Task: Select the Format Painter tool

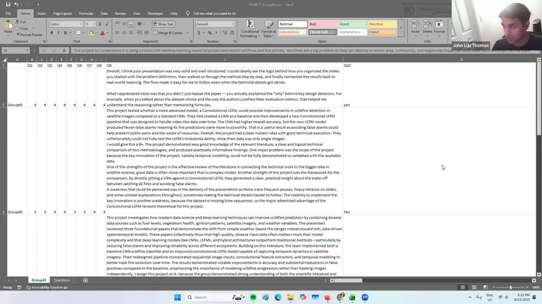Action: (x=30, y=35)
